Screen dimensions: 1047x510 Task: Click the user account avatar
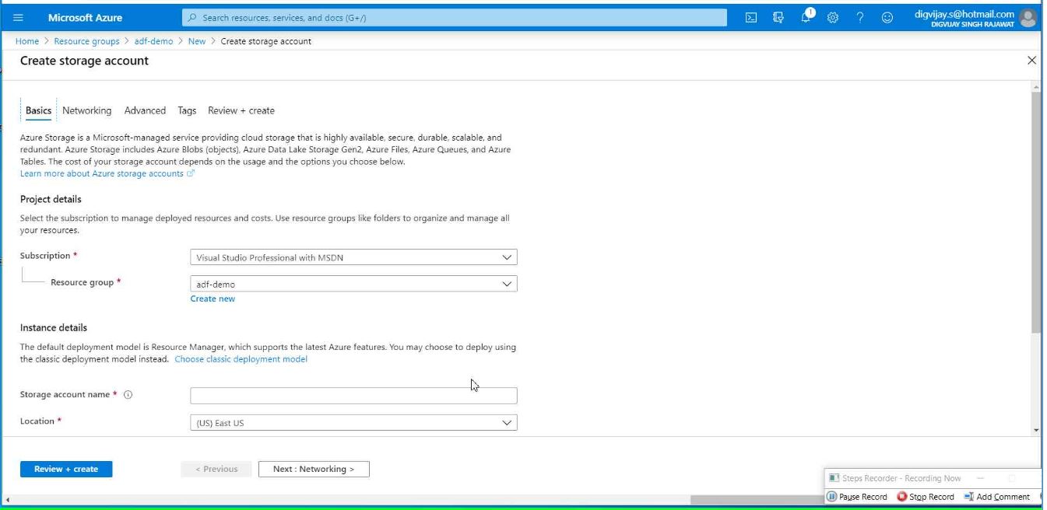pos(1028,17)
